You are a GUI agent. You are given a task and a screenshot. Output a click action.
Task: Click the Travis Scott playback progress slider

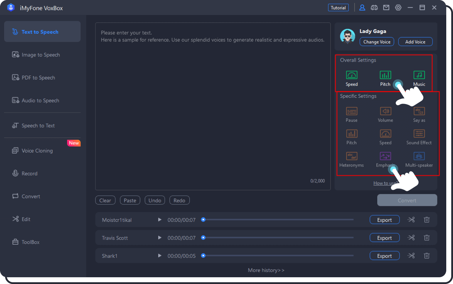coord(277,238)
